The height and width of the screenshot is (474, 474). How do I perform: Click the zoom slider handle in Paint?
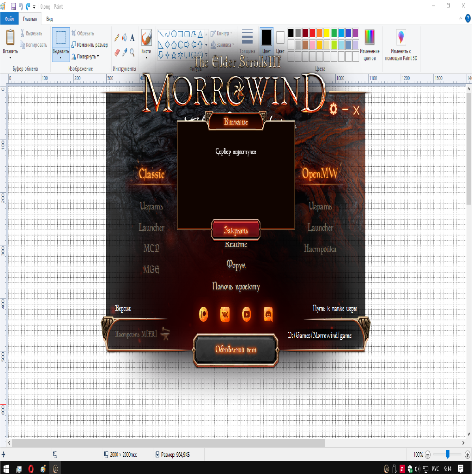click(x=448, y=454)
